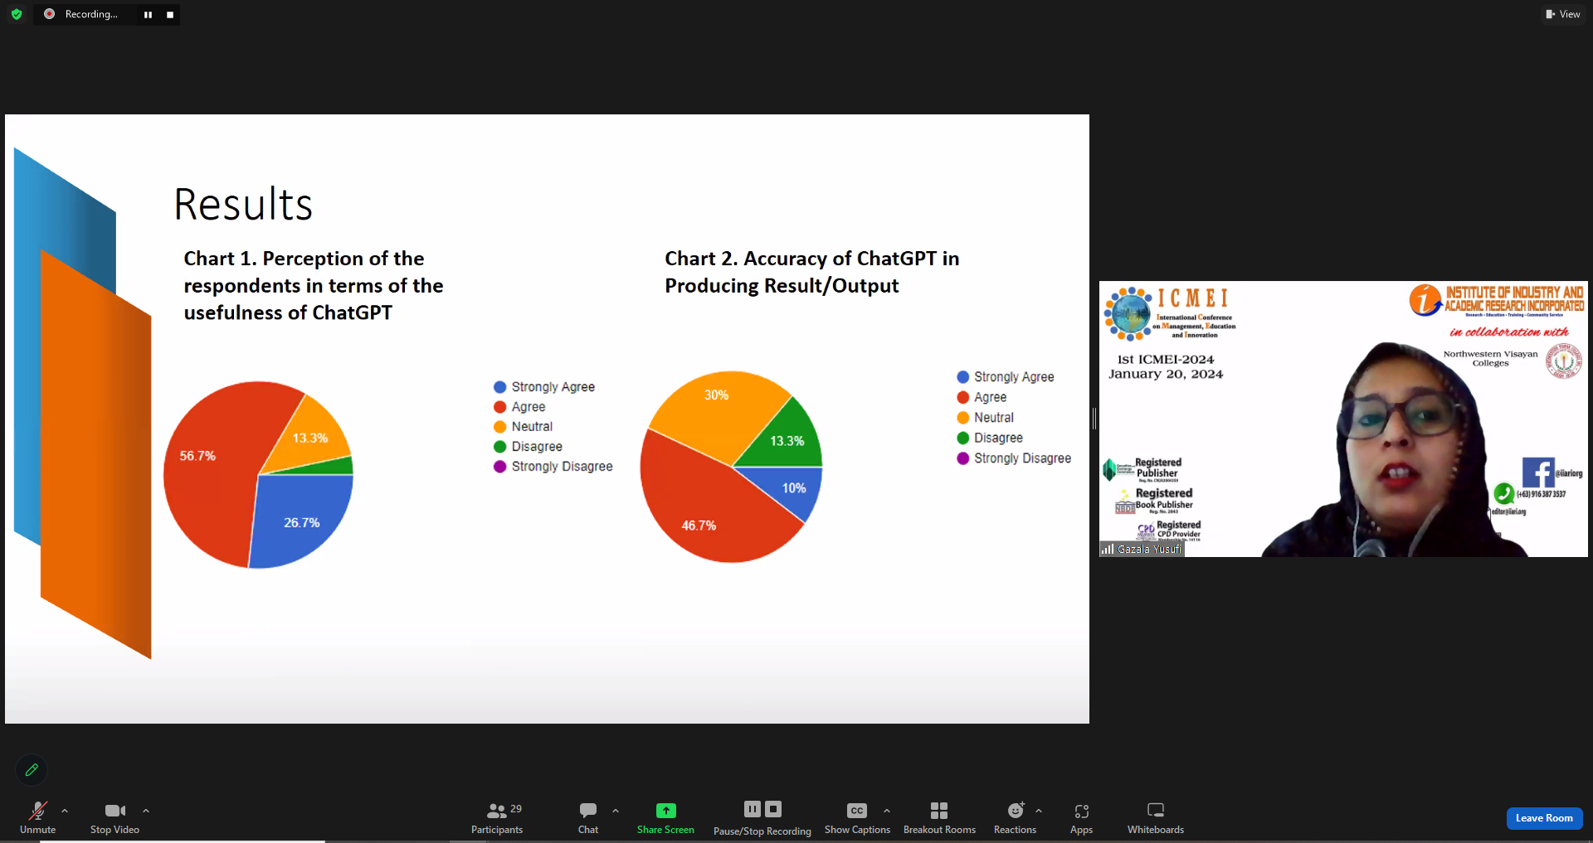Stop the video camera
The image size is (1593, 843).
[x=114, y=817]
